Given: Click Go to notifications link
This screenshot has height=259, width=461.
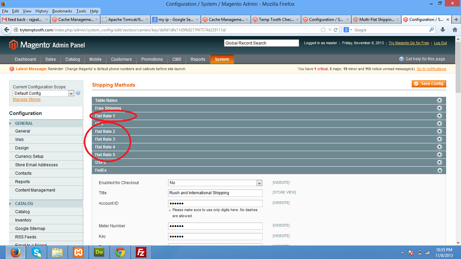Looking at the screenshot, I should click(x=431, y=69).
